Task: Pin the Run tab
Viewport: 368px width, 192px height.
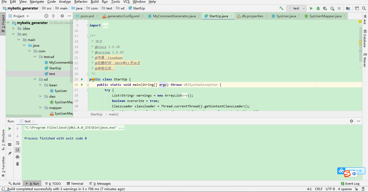Action: 10,153
